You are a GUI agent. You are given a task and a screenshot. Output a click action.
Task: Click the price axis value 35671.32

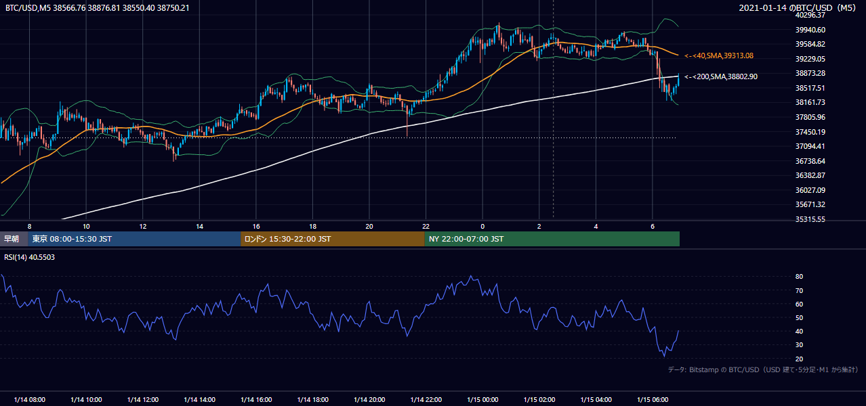click(x=810, y=204)
